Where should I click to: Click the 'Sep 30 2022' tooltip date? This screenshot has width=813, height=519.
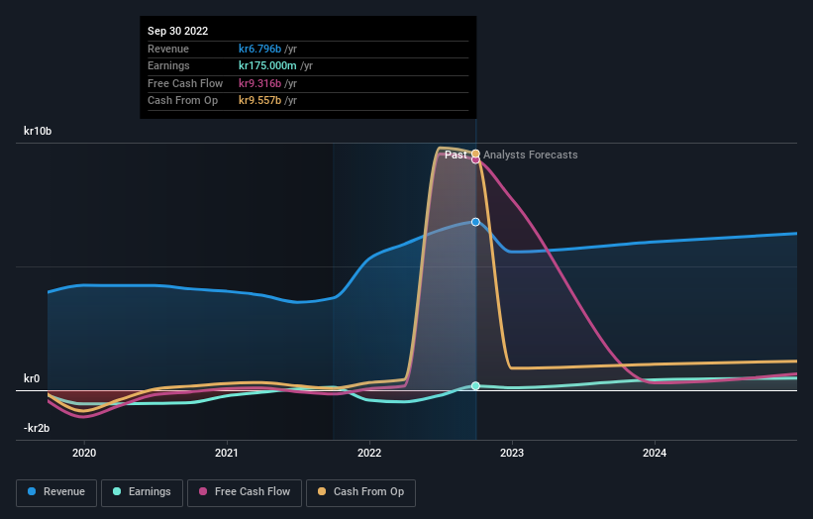(178, 31)
